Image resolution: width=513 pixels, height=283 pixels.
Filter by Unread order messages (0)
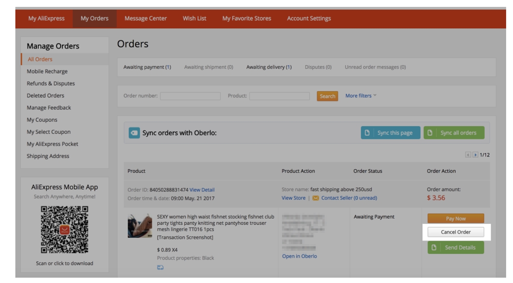(375, 67)
